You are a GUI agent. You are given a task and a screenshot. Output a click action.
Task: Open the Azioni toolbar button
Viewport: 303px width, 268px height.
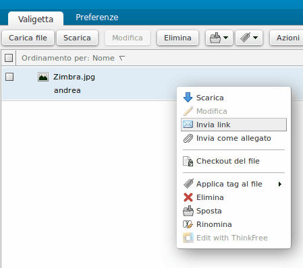pos(287,38)
